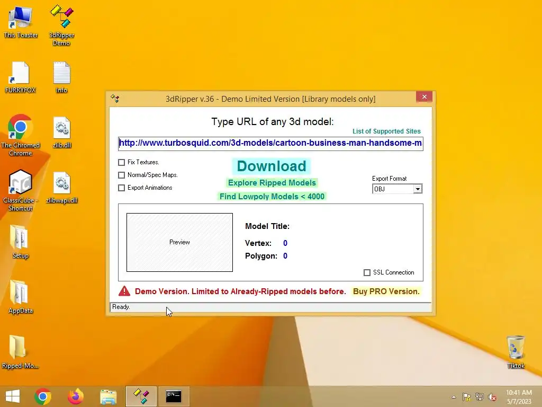Click the 'Ready.' status bar text

point(121,307)
